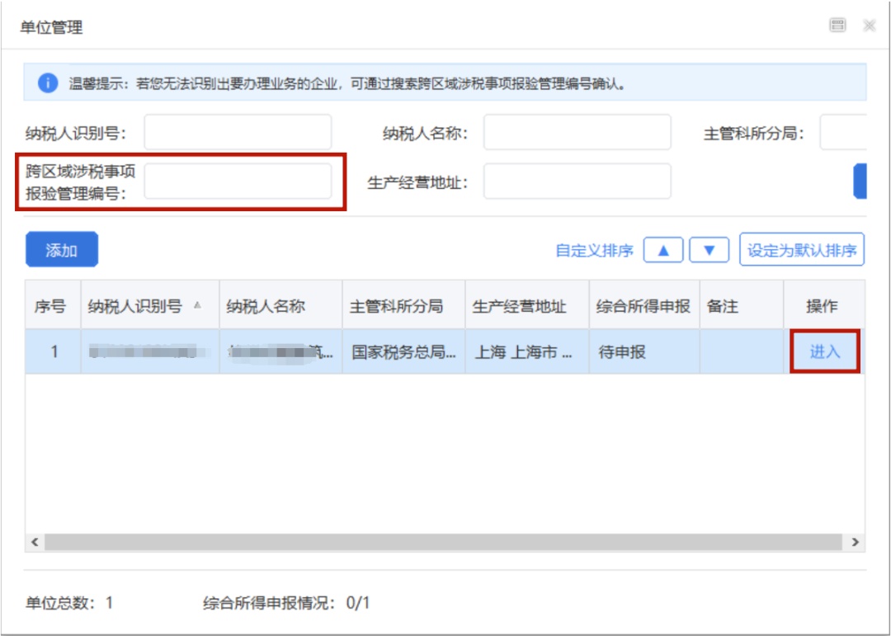Focus the 生产经营地址 input field
Screen dimensions: 891x636
(577, 181)
